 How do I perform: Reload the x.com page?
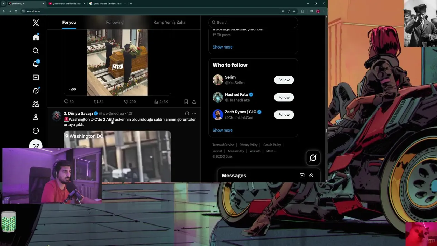pyautogui.click(x=16, y=11)
